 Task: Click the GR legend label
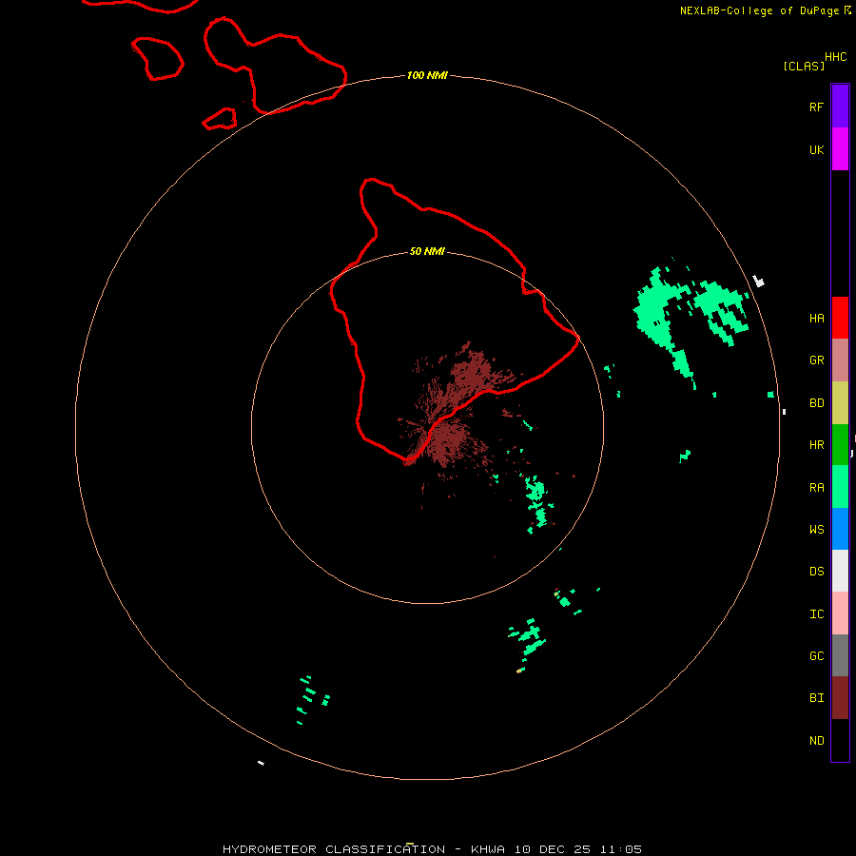tap(816, 360)
